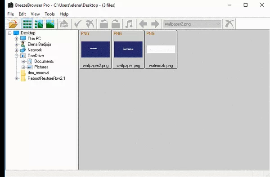Expand the Documents tree node
270x177 pixels.
click(23, 61)
